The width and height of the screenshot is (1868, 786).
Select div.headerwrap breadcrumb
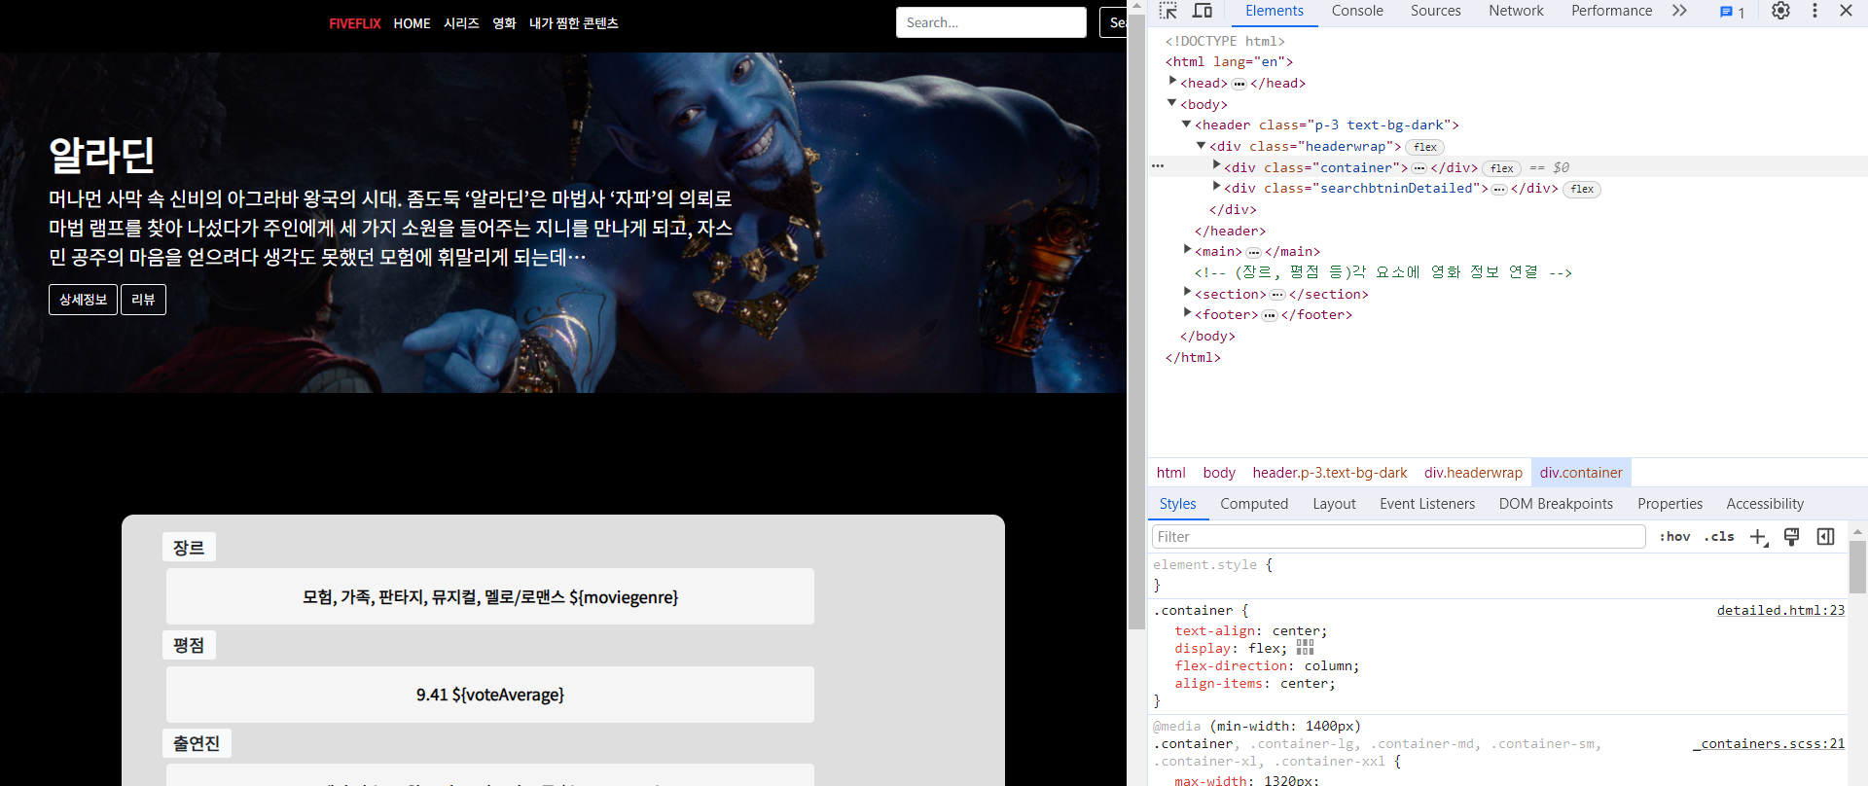(1473, 473)
